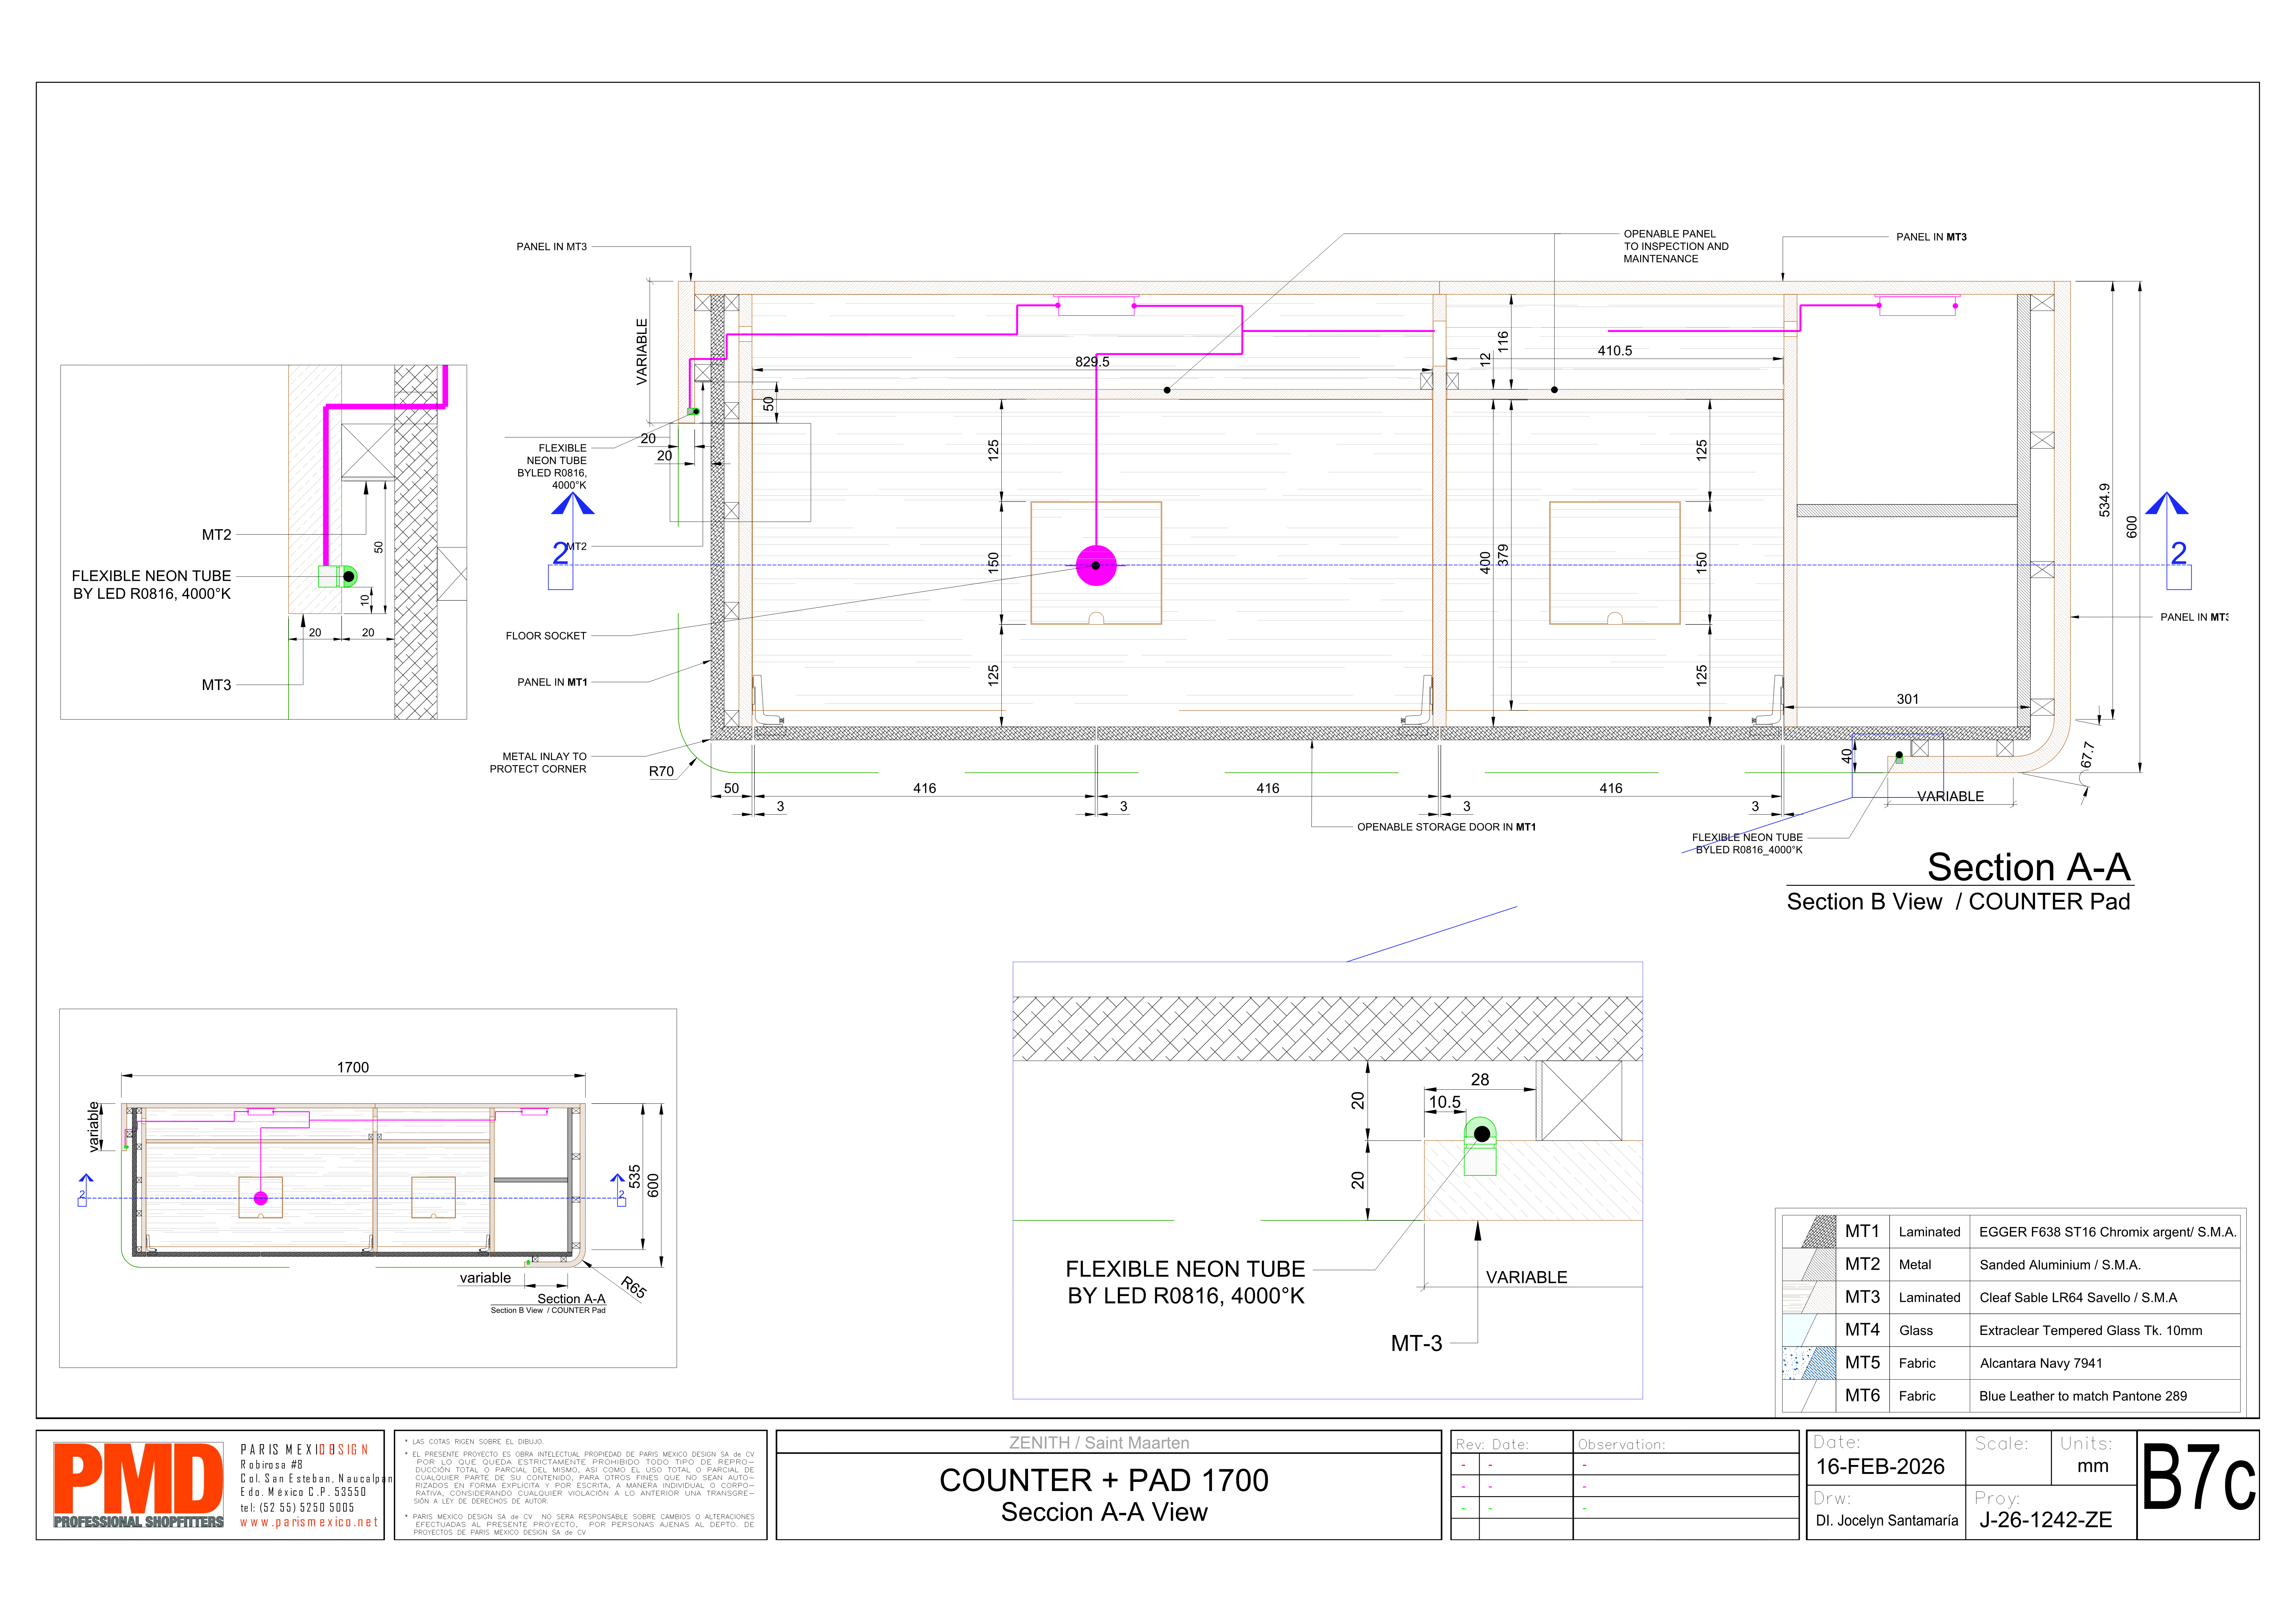Click "PROFESSIONAL SHOPFITTERS" under the logo
2296x1622 pixels.
coord(139,1522)
